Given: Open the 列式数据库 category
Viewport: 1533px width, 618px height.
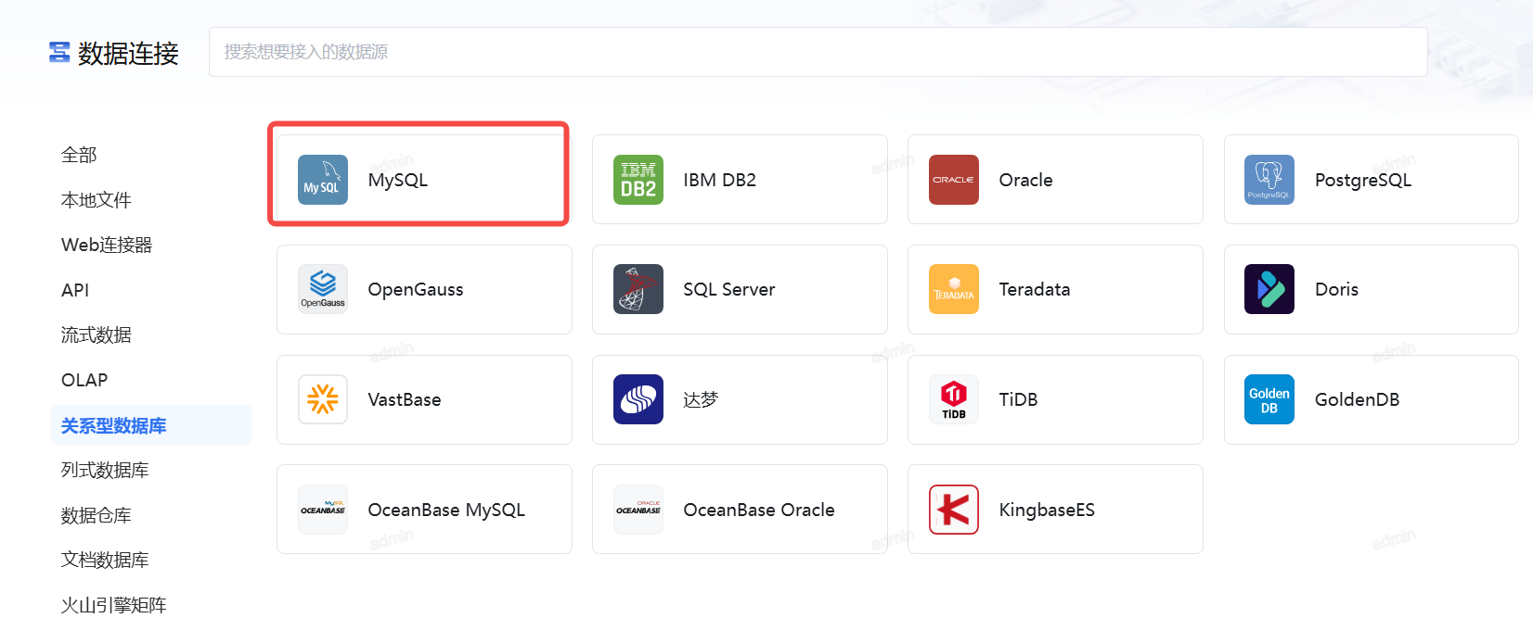Looking at the screenshot, I should click(x=105, y=470).
